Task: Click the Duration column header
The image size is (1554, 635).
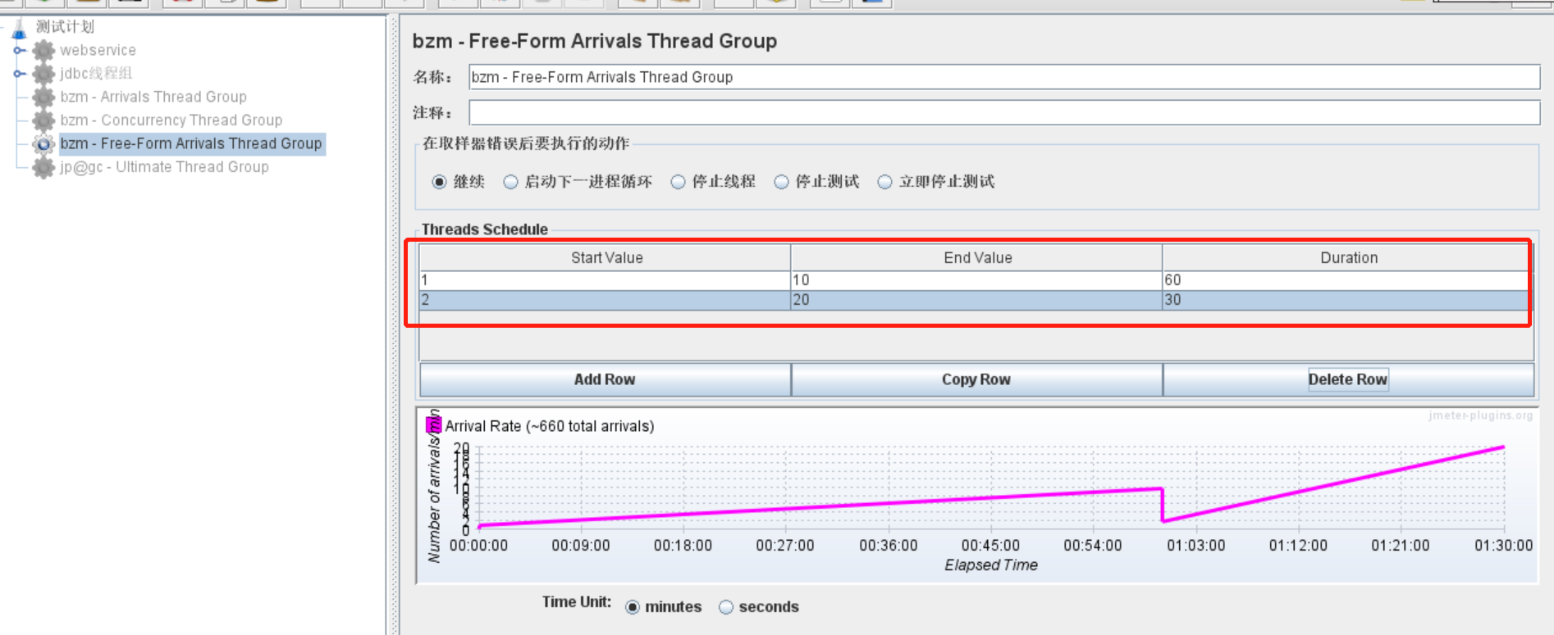Action: point(1346,257)
